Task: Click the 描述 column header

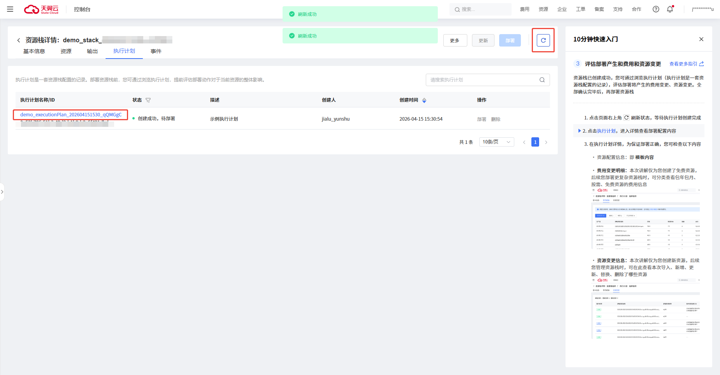Action: pos(215,100)
